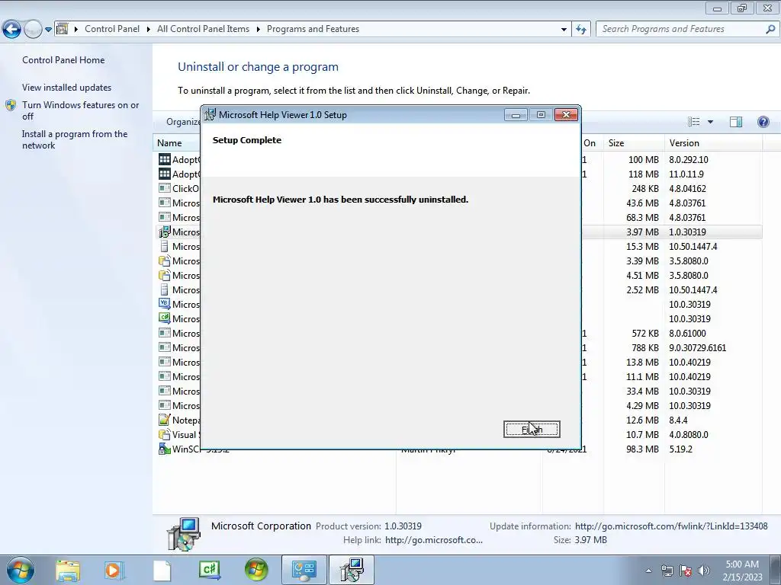Open the Help link in details pane
The width and height of the screenshot is (781, 585).
click(433, 540)
